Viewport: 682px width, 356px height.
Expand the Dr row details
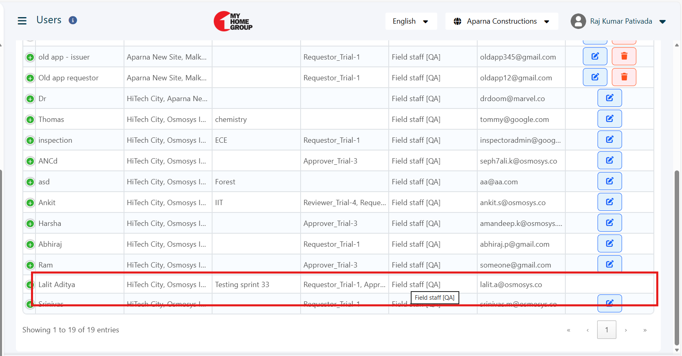pyautogui.click(x=30, y=99)
